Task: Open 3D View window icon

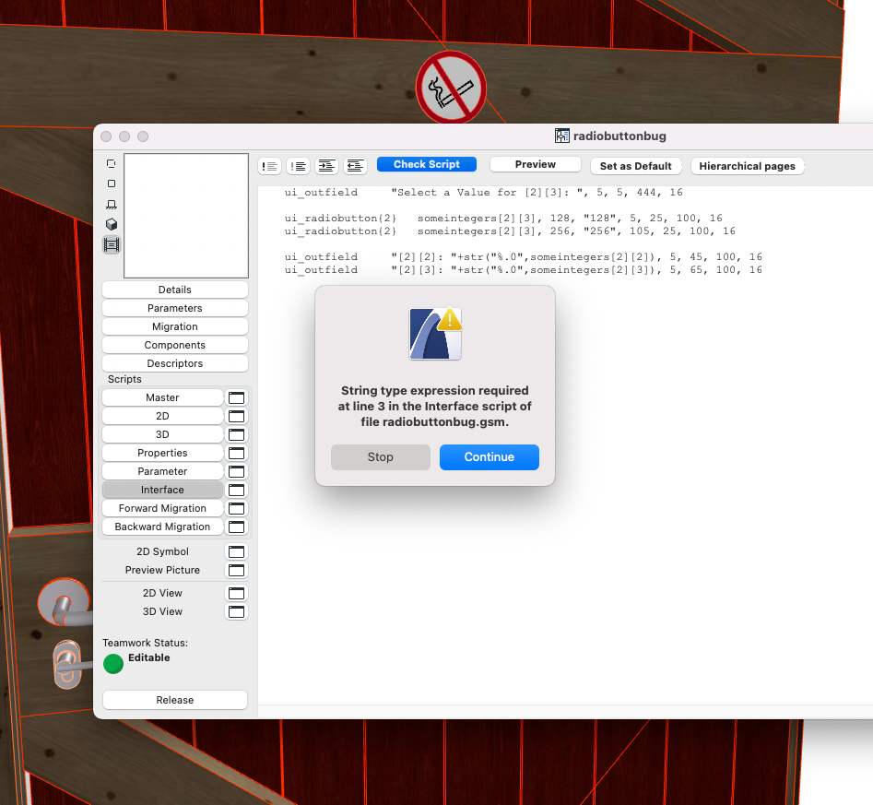Action: coord(237,611)
